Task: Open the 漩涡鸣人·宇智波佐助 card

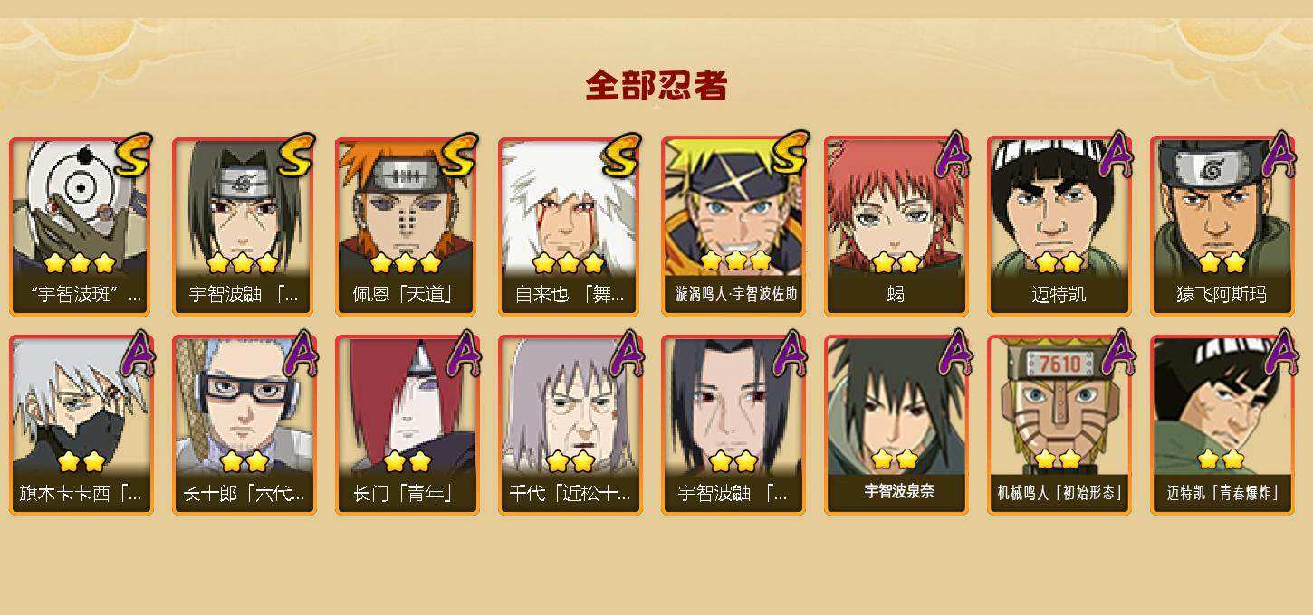Action: [733, 226]
